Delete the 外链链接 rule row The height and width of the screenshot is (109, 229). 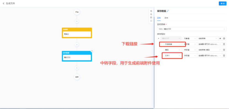[x=224, y=44]
